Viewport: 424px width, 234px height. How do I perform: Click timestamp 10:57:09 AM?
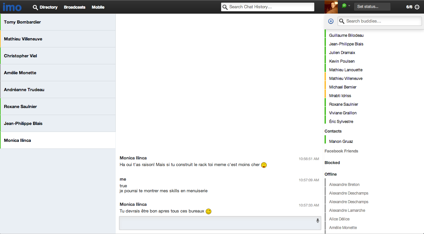pyautogui.click(x=309, y=180)
